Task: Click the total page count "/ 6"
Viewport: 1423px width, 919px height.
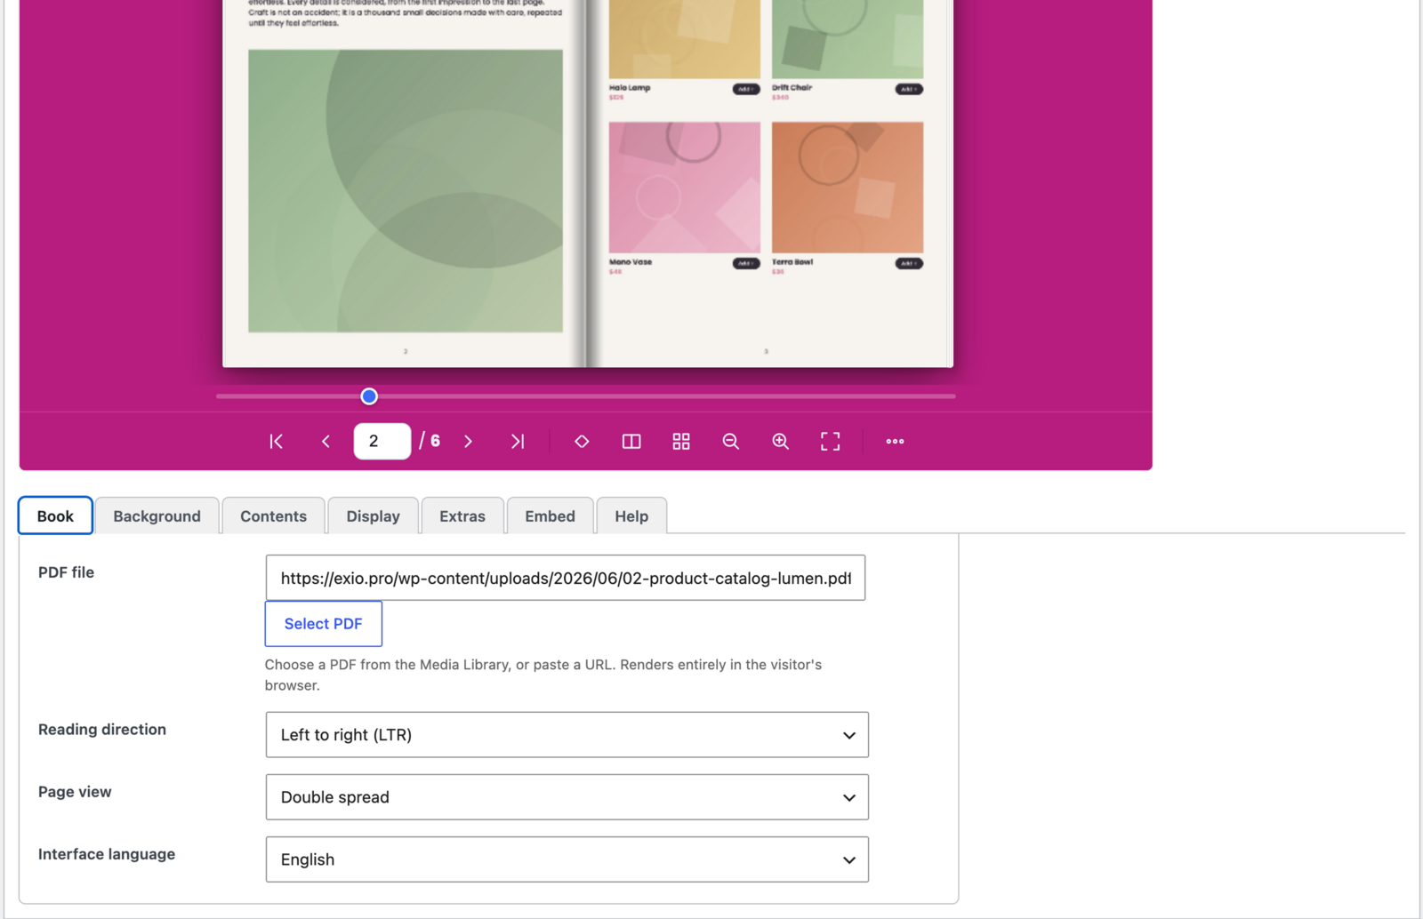Action: (x=430, y=441)
